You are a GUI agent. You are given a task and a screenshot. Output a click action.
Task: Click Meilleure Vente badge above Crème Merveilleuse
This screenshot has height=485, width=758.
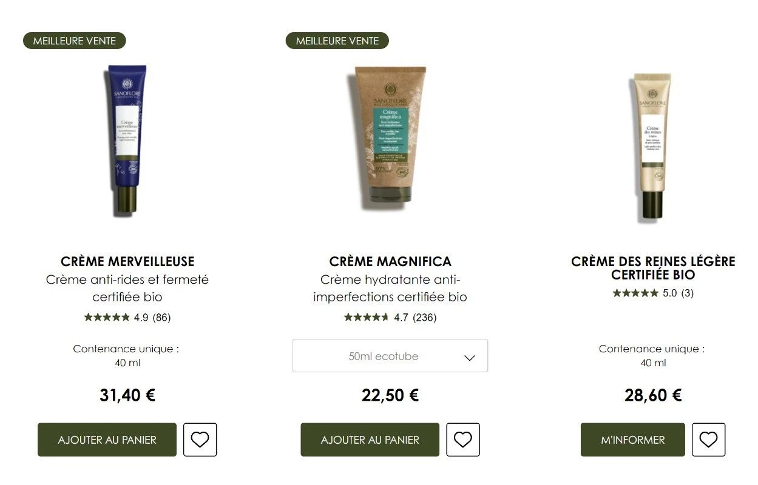(x=74, y=41)
